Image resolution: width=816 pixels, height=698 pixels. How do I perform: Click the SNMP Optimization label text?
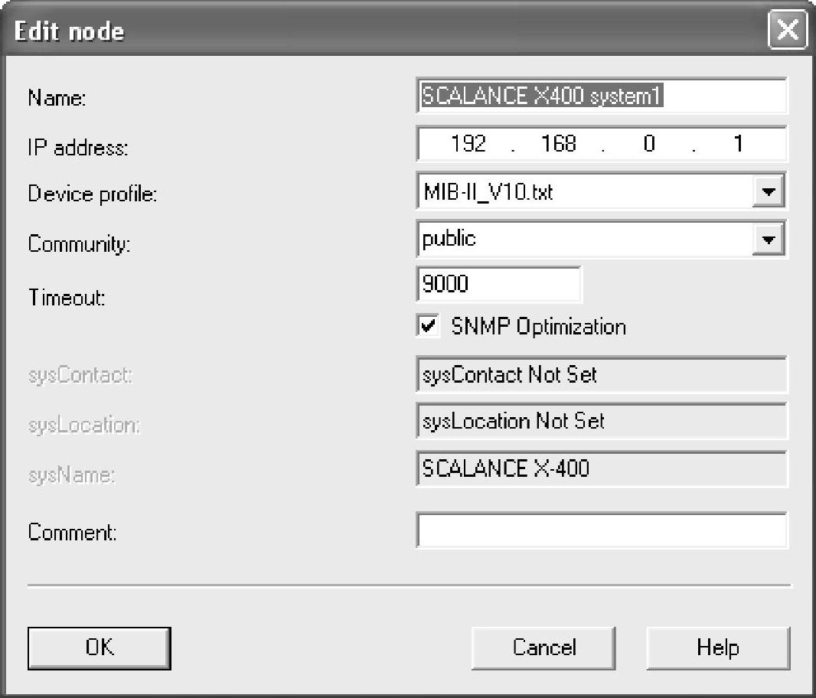pyautogui.click(x=539, y=327)
